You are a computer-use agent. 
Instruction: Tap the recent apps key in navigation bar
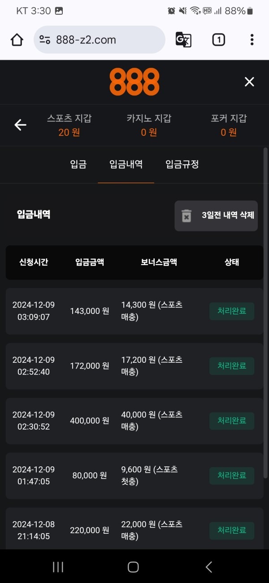pos(57,566)
